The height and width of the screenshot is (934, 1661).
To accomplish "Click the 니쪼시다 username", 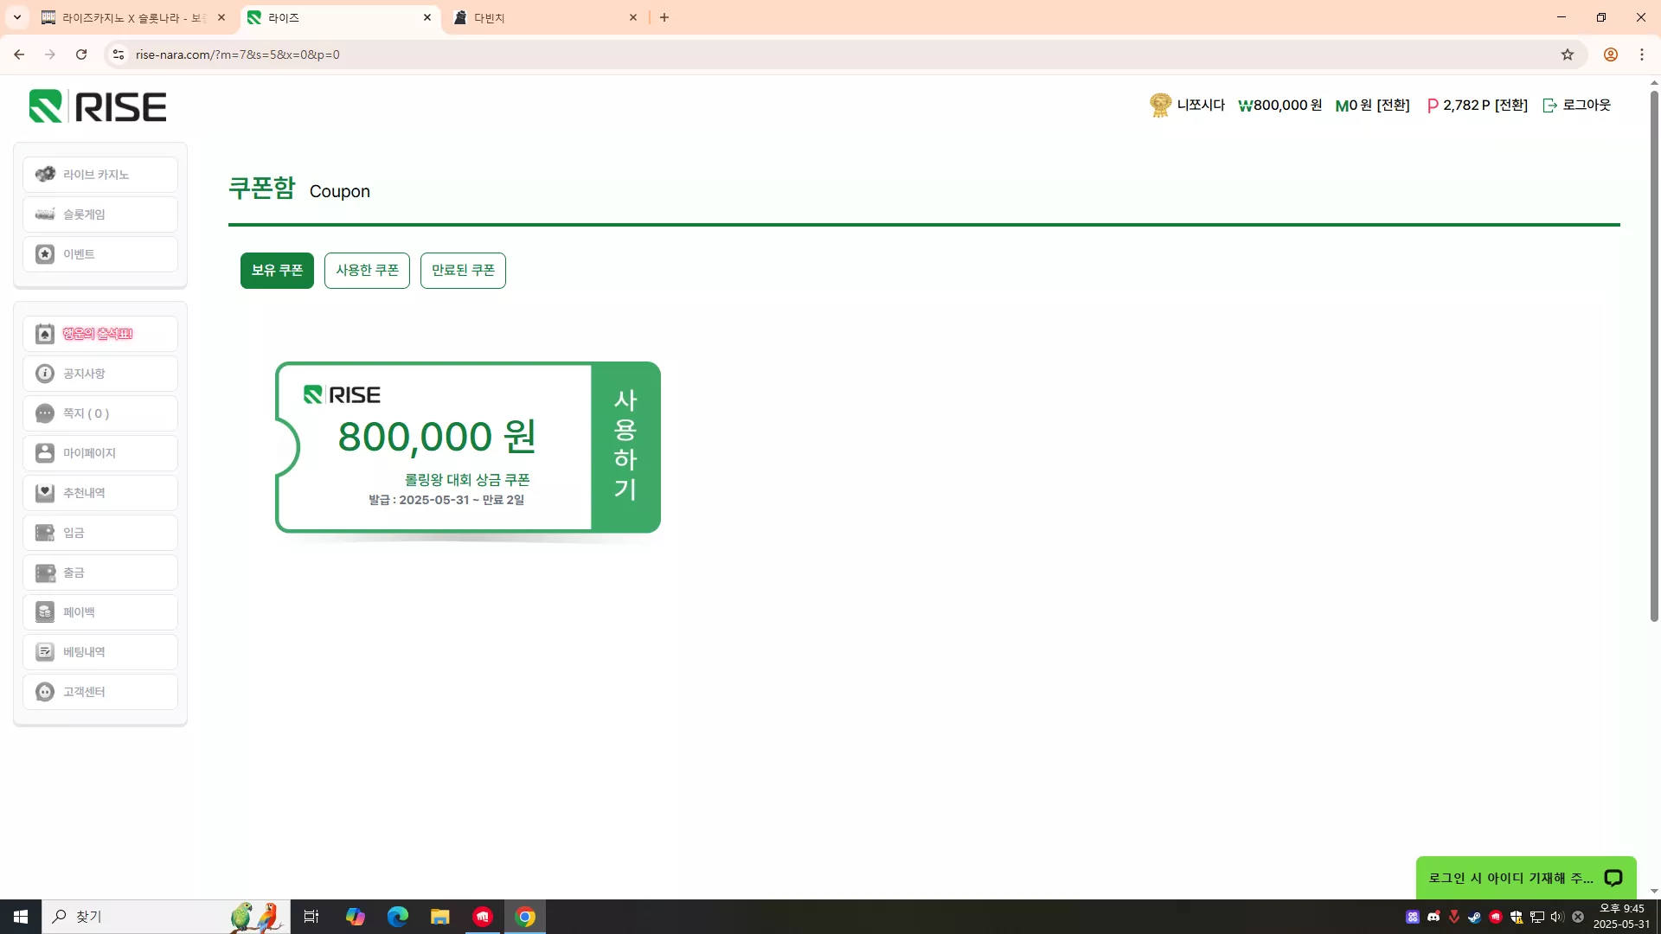I will coord(1201,106).
